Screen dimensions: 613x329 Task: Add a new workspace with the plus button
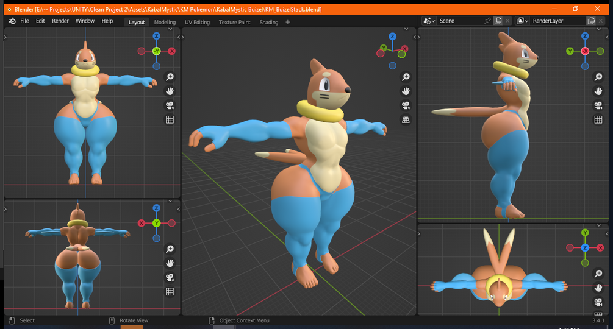click(x=288, y=23)
